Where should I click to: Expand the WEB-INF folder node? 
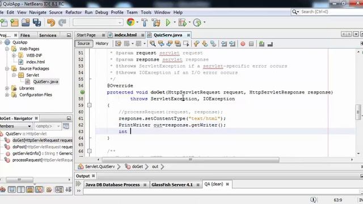pos(14,56)
